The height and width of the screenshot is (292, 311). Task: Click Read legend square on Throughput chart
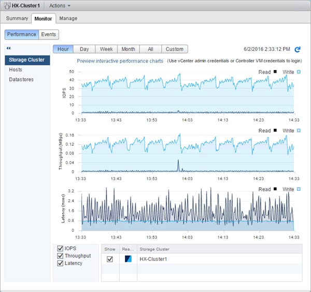point(275,130)
